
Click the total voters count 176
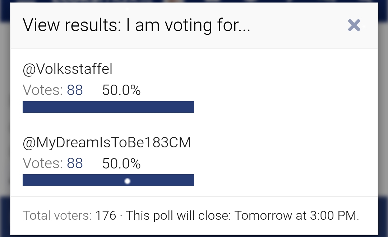tap(106, 216)
